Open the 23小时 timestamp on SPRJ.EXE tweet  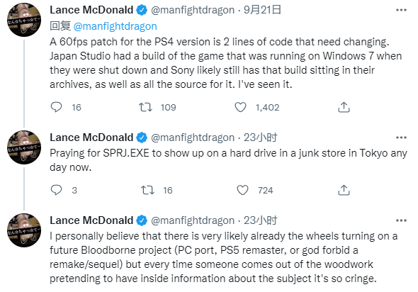pos(261,137)
